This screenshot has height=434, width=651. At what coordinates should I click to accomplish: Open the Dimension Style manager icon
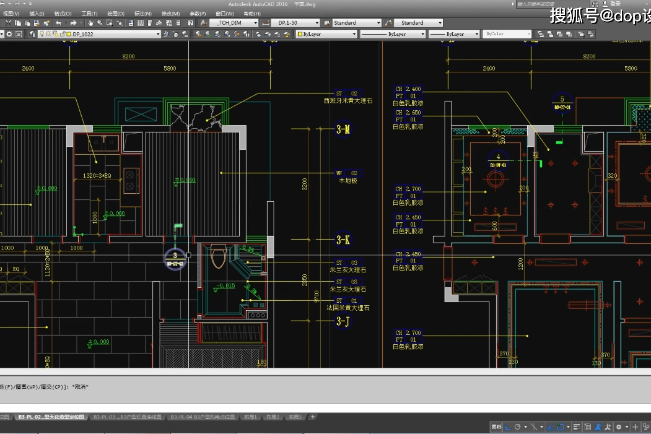click(x=266, y=24)
